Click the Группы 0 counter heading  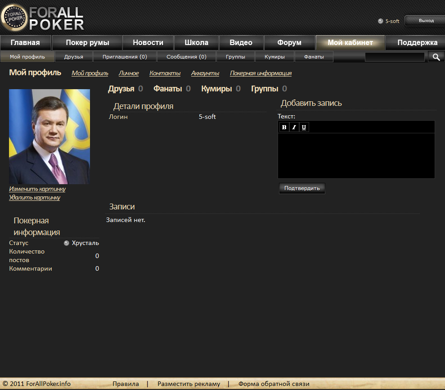[269, 89]
